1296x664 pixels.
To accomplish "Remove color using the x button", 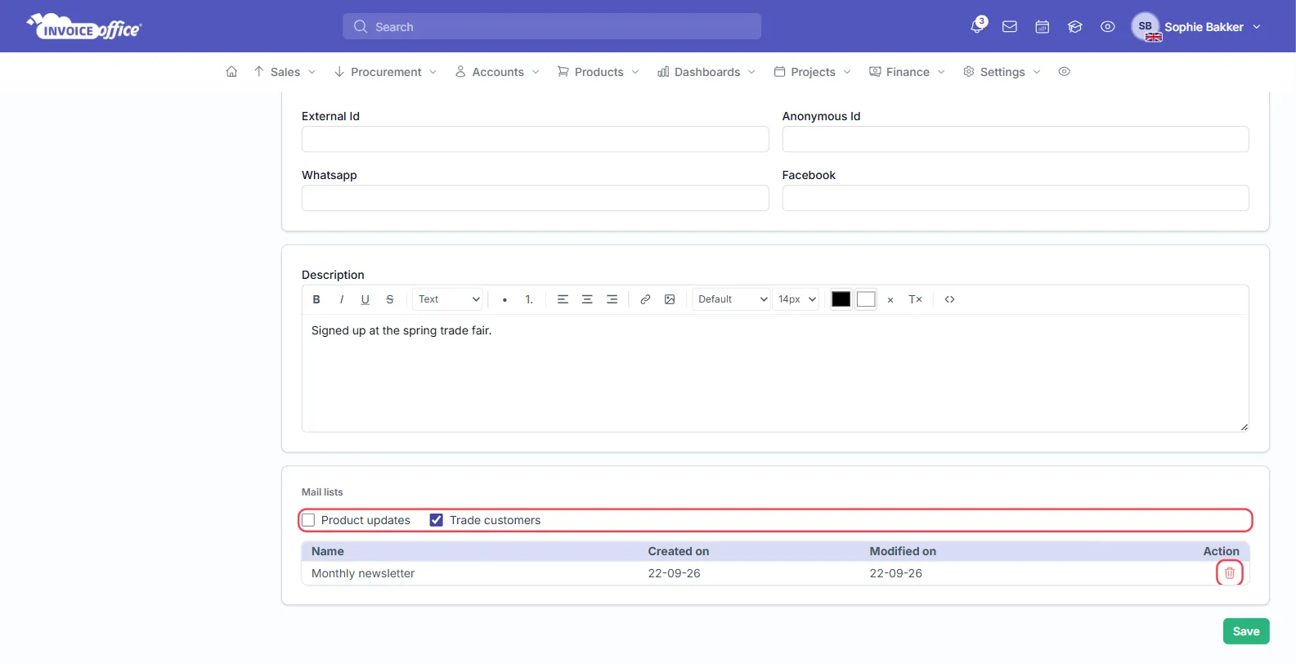I will click(890, 300).
